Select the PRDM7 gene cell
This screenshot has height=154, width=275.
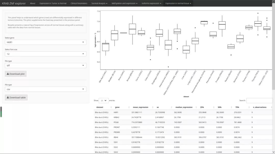point(117,127)
